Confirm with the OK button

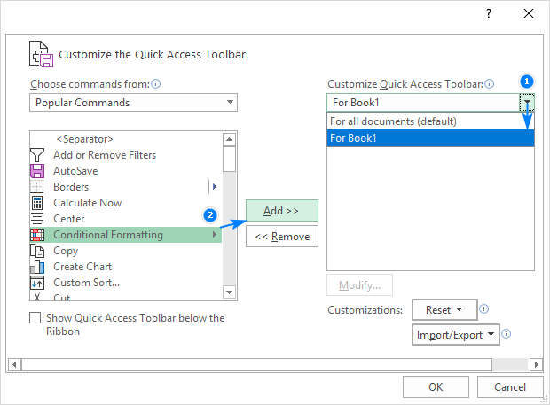(436, 386)
